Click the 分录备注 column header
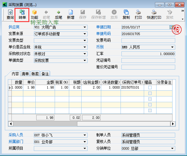The image size is (187, 156). [164, 82]
